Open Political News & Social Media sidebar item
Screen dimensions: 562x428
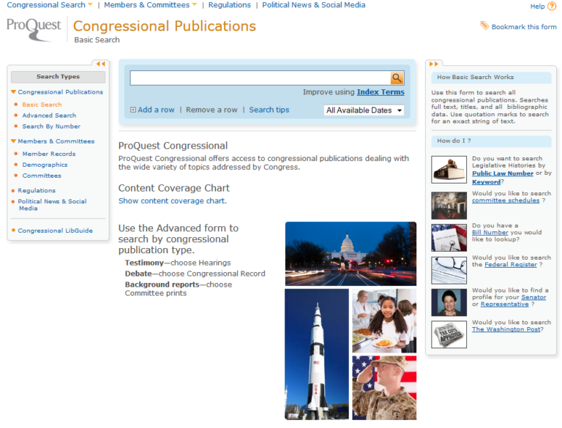click(x=53, y=205)
